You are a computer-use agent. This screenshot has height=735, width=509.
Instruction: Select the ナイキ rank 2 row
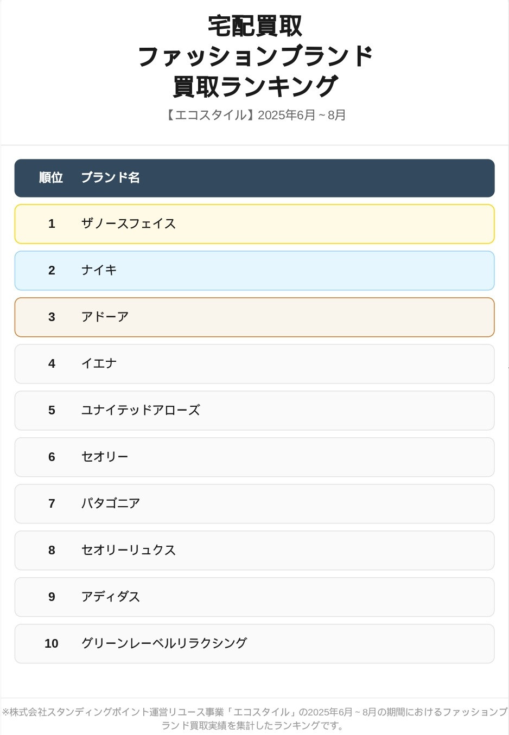click(254, 271)
